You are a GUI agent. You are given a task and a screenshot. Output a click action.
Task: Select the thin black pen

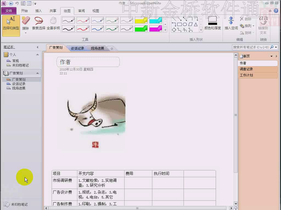coord(68,20)
